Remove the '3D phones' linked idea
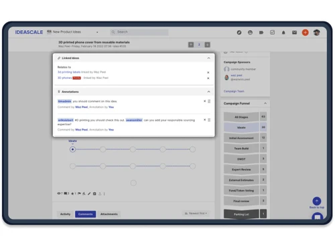The width and height of the screenshot is (335, 251). (x=208, y=78)
